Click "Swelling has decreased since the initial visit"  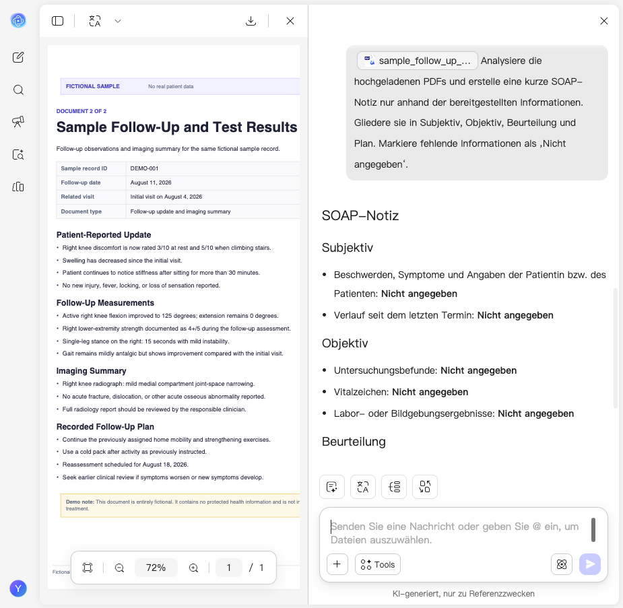pos(122,261)
